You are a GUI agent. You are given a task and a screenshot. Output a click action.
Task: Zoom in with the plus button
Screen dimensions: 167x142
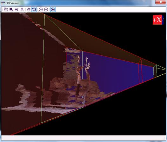46,9
